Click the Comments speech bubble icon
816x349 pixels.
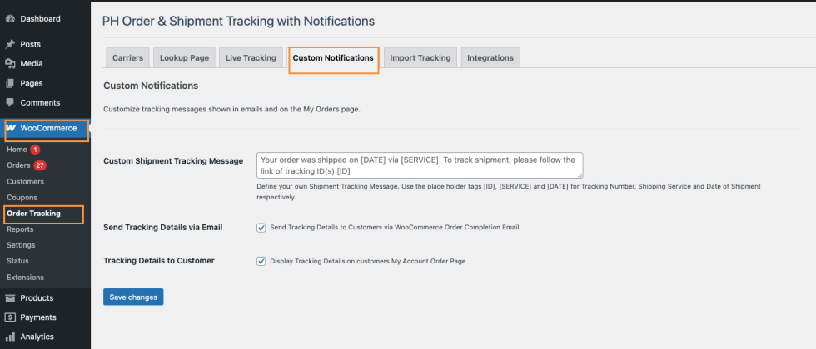tap(10, 102)
